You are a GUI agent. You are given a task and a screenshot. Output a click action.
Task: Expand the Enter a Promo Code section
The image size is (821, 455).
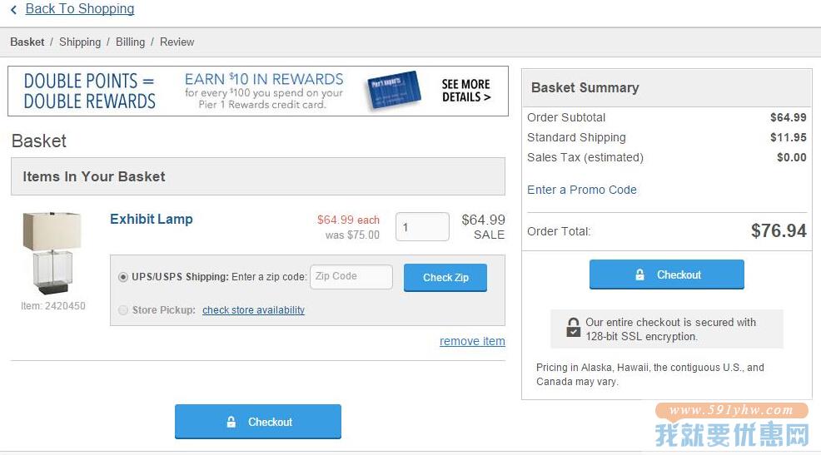[x=582, y=190]
